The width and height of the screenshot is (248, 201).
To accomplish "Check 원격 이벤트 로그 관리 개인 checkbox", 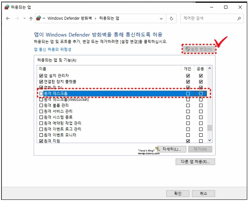I will [188, 129].
